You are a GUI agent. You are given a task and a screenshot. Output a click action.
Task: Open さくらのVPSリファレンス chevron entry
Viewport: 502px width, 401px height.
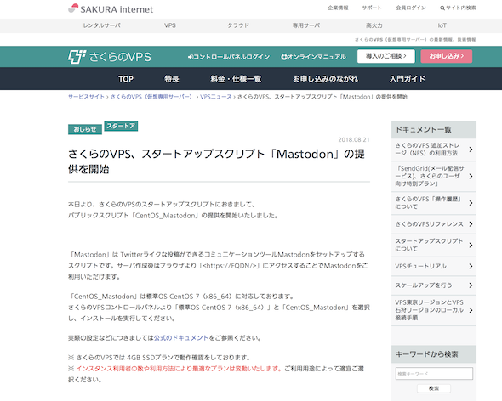(x=471, y=223)
